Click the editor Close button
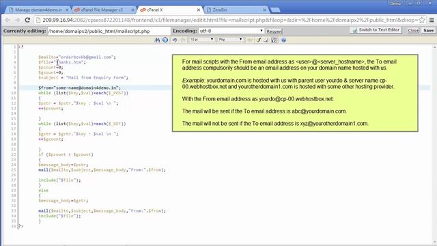This screenshot has height=246, width=437. pos(413,30)
